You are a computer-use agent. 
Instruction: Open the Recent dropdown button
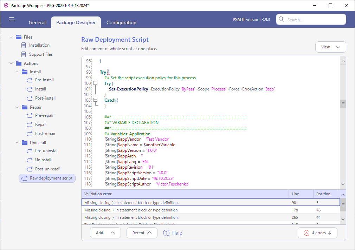coord(142,233)
